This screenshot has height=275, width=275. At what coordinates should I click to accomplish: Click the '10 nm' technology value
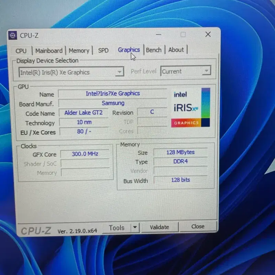(84, 122)
